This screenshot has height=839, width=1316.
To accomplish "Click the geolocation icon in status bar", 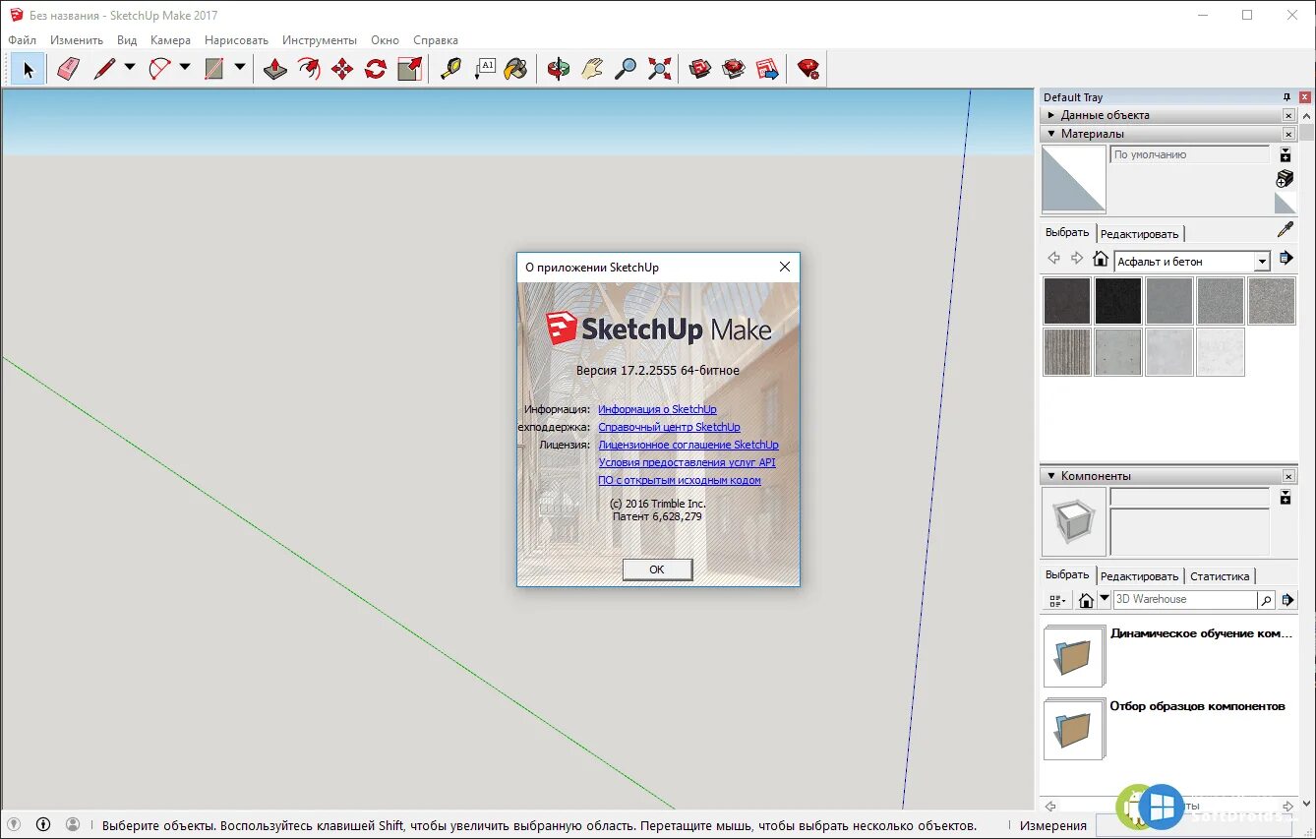I will click(x=14, y=824).
